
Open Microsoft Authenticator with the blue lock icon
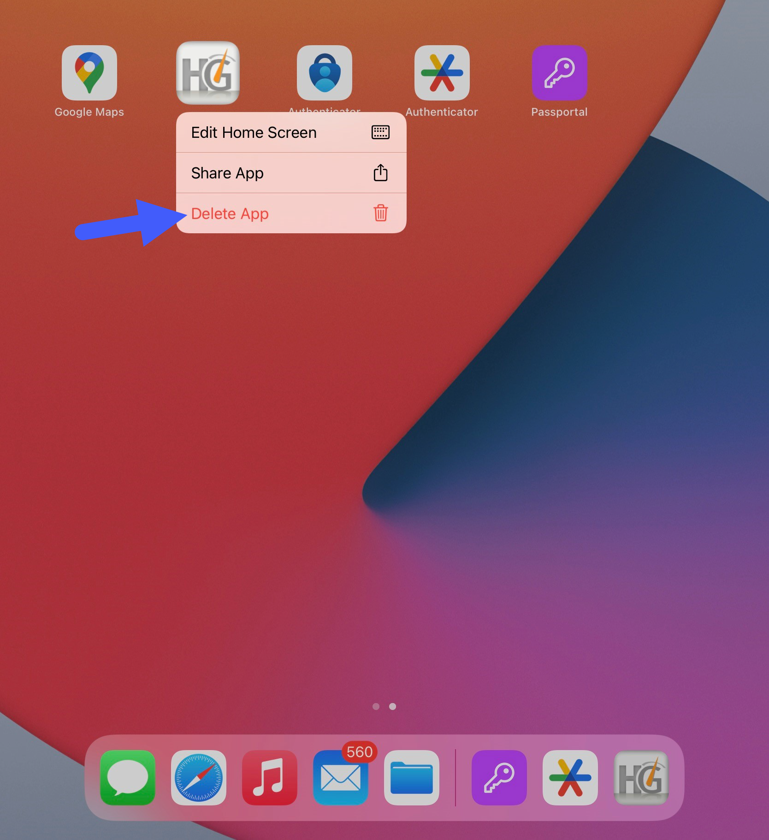(x=324, y=73)
